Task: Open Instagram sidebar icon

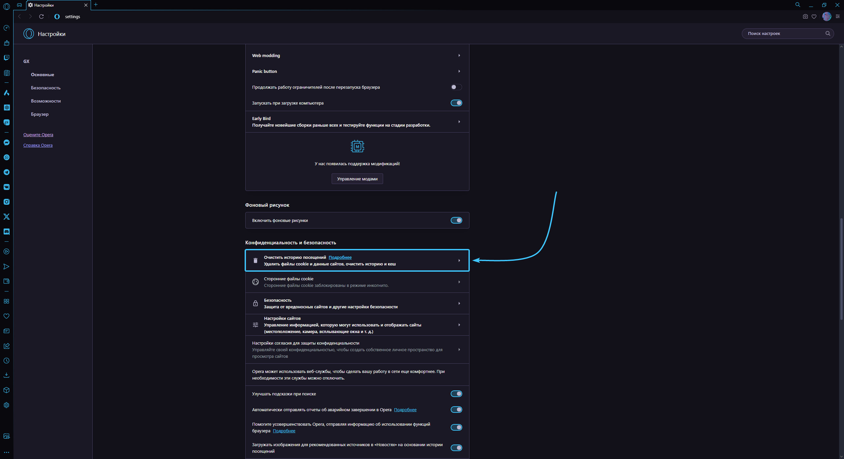Action: point(7,202)
